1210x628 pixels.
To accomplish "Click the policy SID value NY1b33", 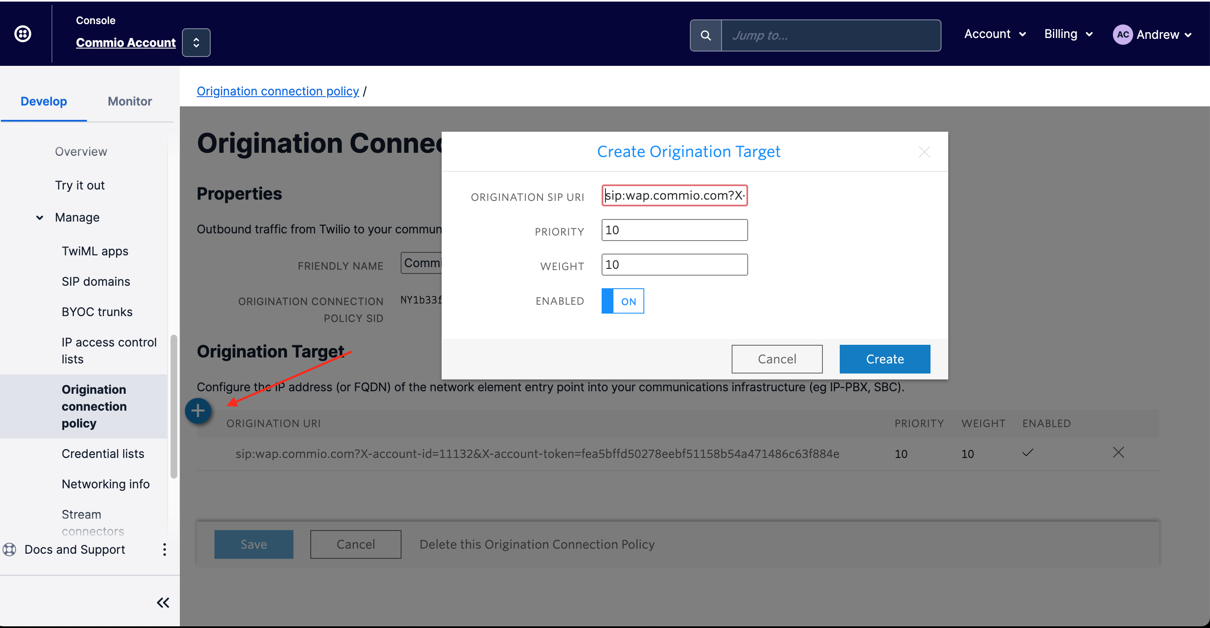I will click(x=421, y=300).
